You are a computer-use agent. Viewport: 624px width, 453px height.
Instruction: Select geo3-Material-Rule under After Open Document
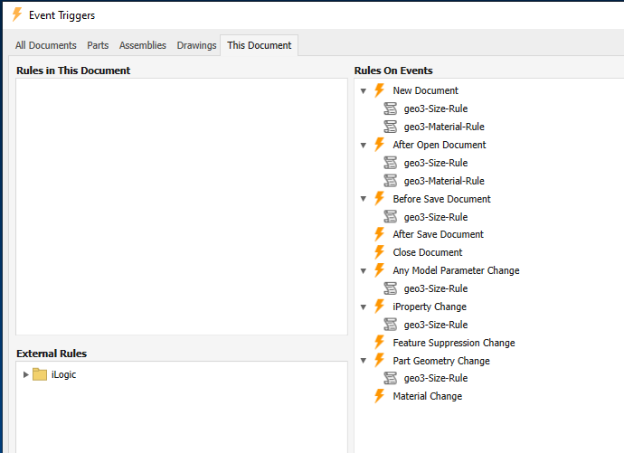pos(443,181)
